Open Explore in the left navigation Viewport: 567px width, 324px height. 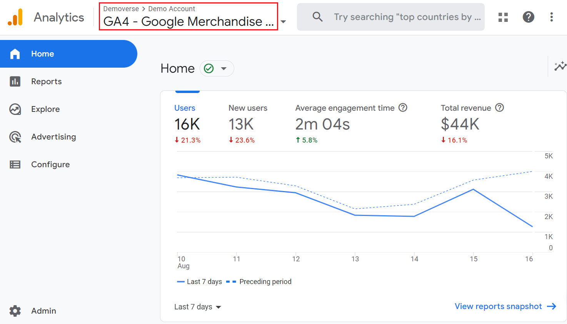[x=45, y=109]
